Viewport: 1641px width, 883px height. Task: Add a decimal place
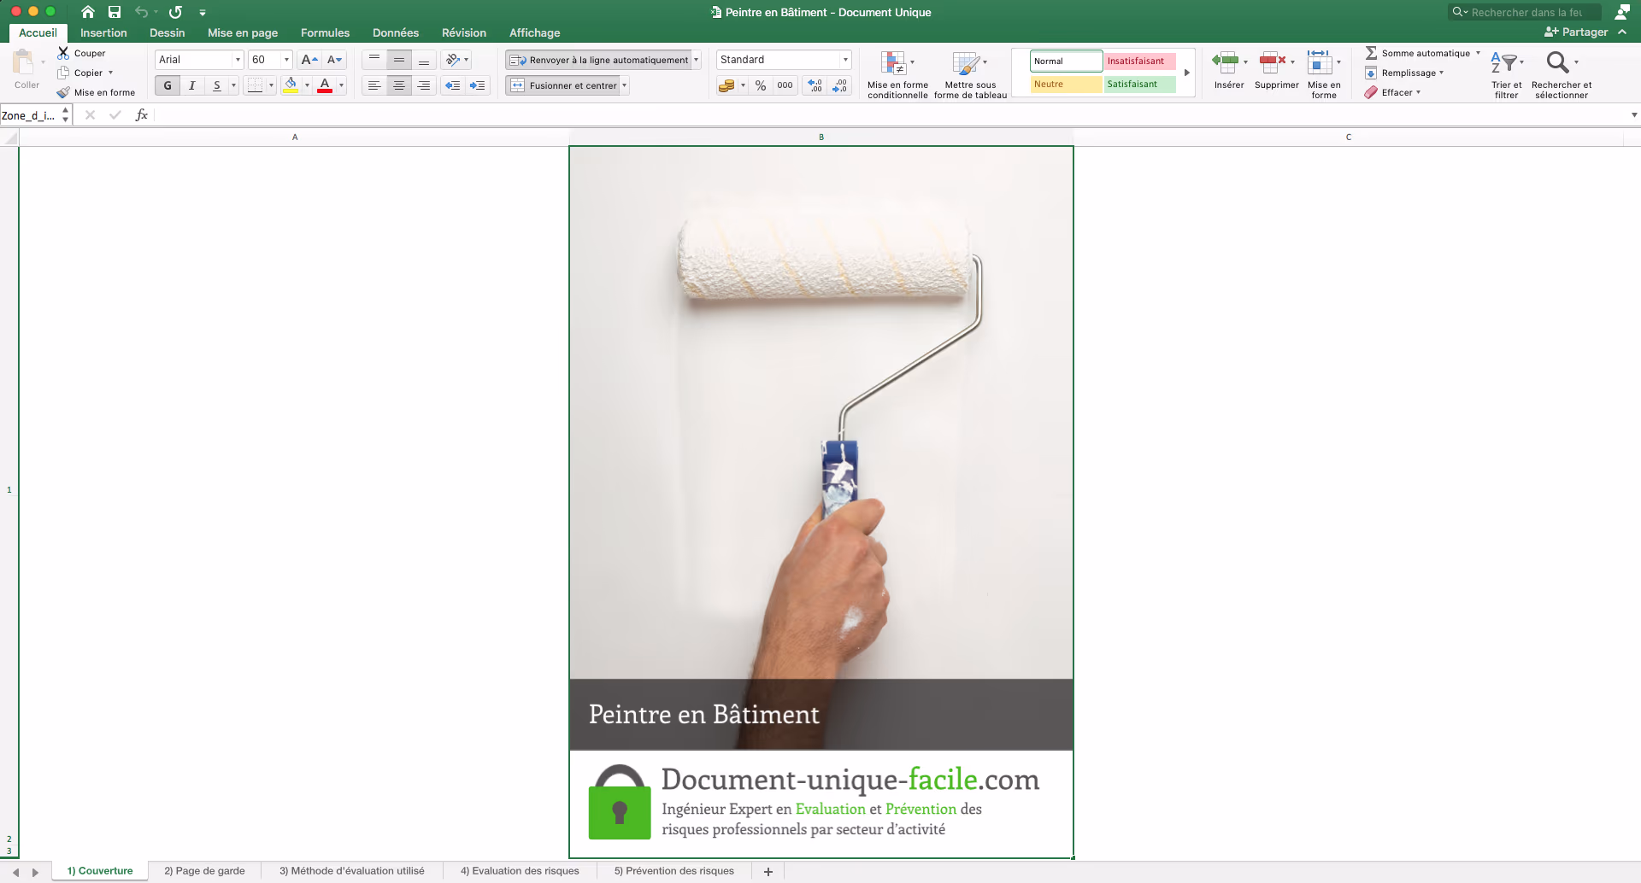tap(815, 85)
